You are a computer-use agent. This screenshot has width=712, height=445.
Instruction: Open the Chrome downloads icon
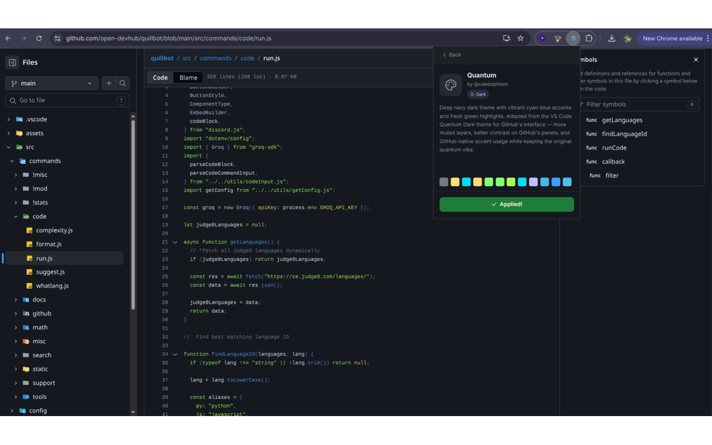coord(612,38)
